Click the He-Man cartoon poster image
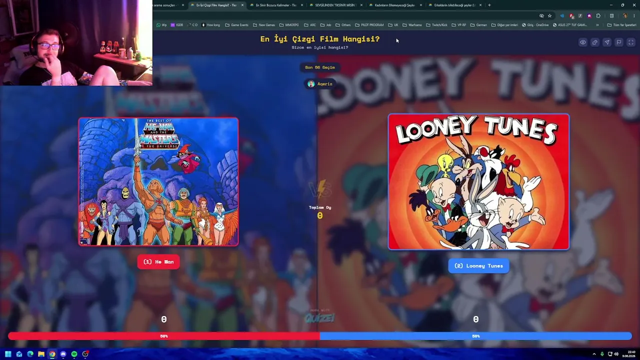Viewport: 640px width, 360px height. [158, 181]
